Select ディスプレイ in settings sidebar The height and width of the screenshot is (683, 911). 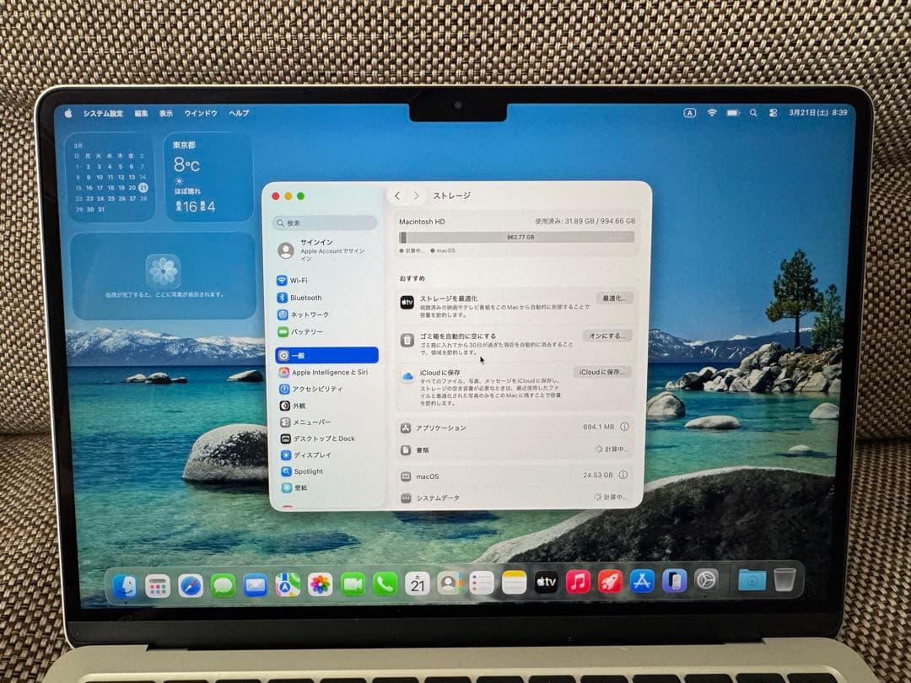coord(330,454)
